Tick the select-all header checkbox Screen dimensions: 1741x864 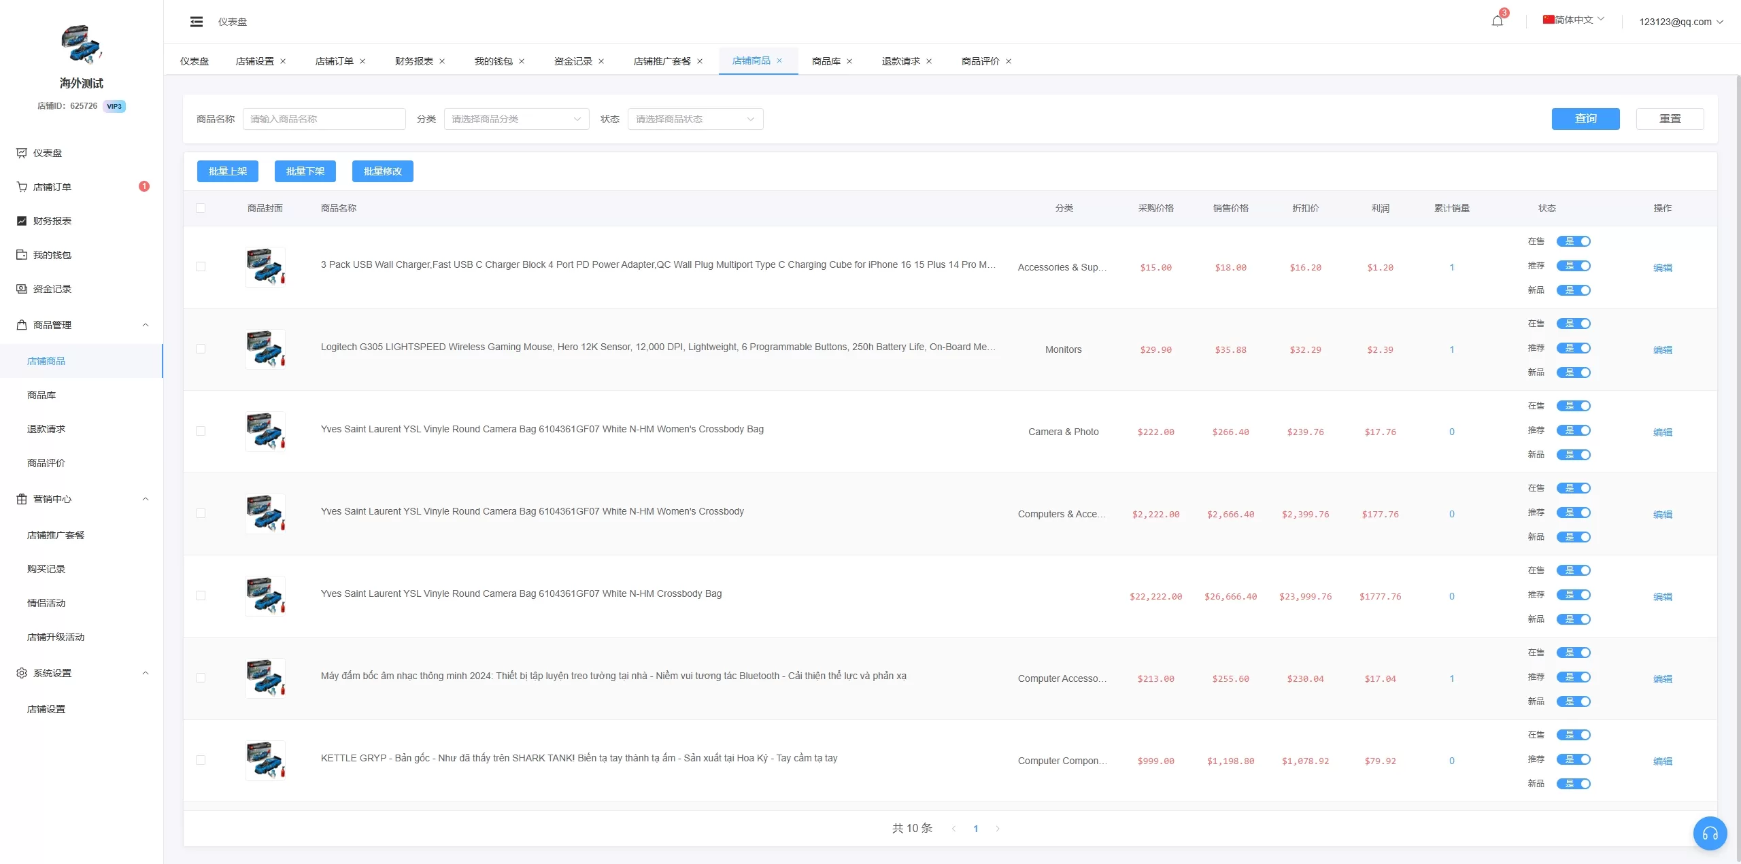pyautogui.click(x=201, y=208)
